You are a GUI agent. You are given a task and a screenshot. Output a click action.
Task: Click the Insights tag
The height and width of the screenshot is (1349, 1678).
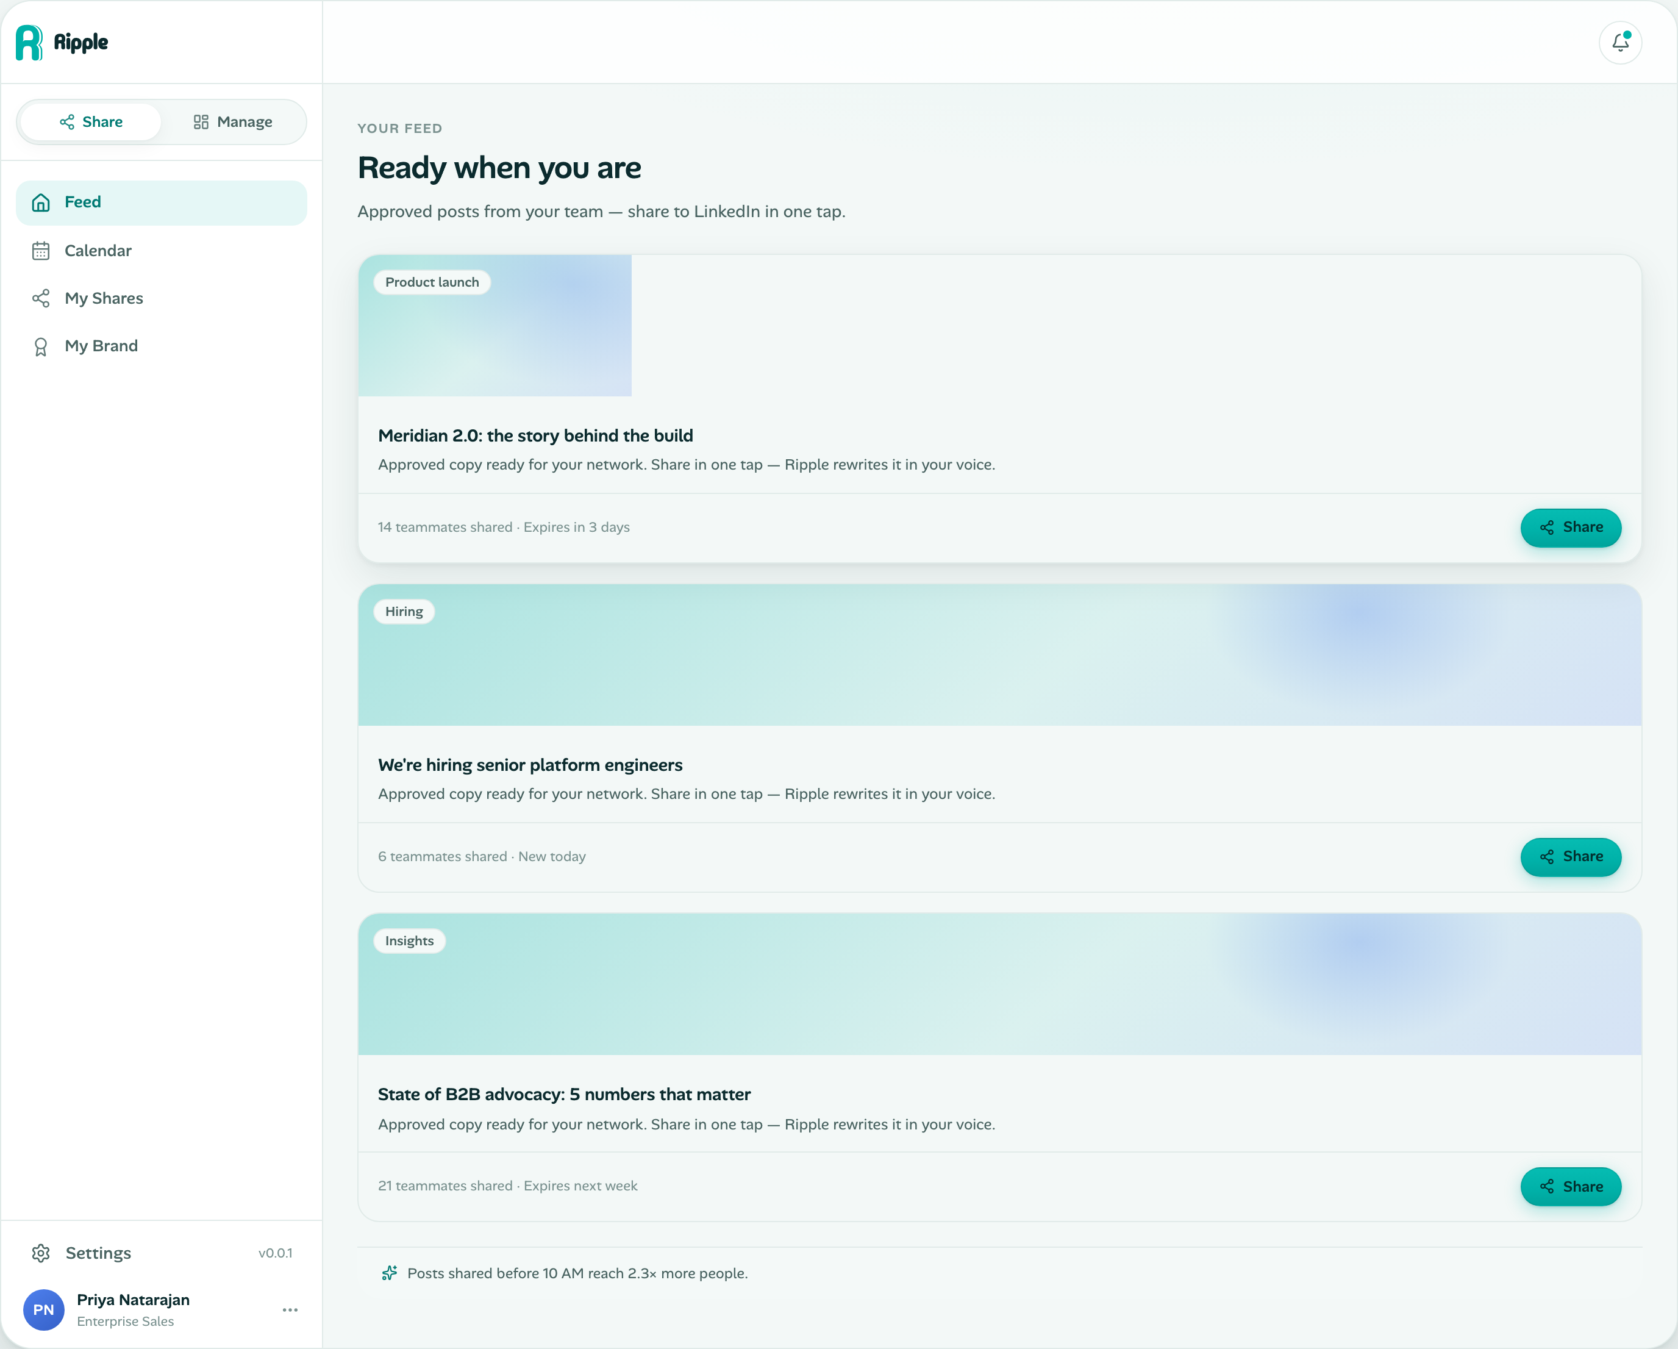(409, 940)
